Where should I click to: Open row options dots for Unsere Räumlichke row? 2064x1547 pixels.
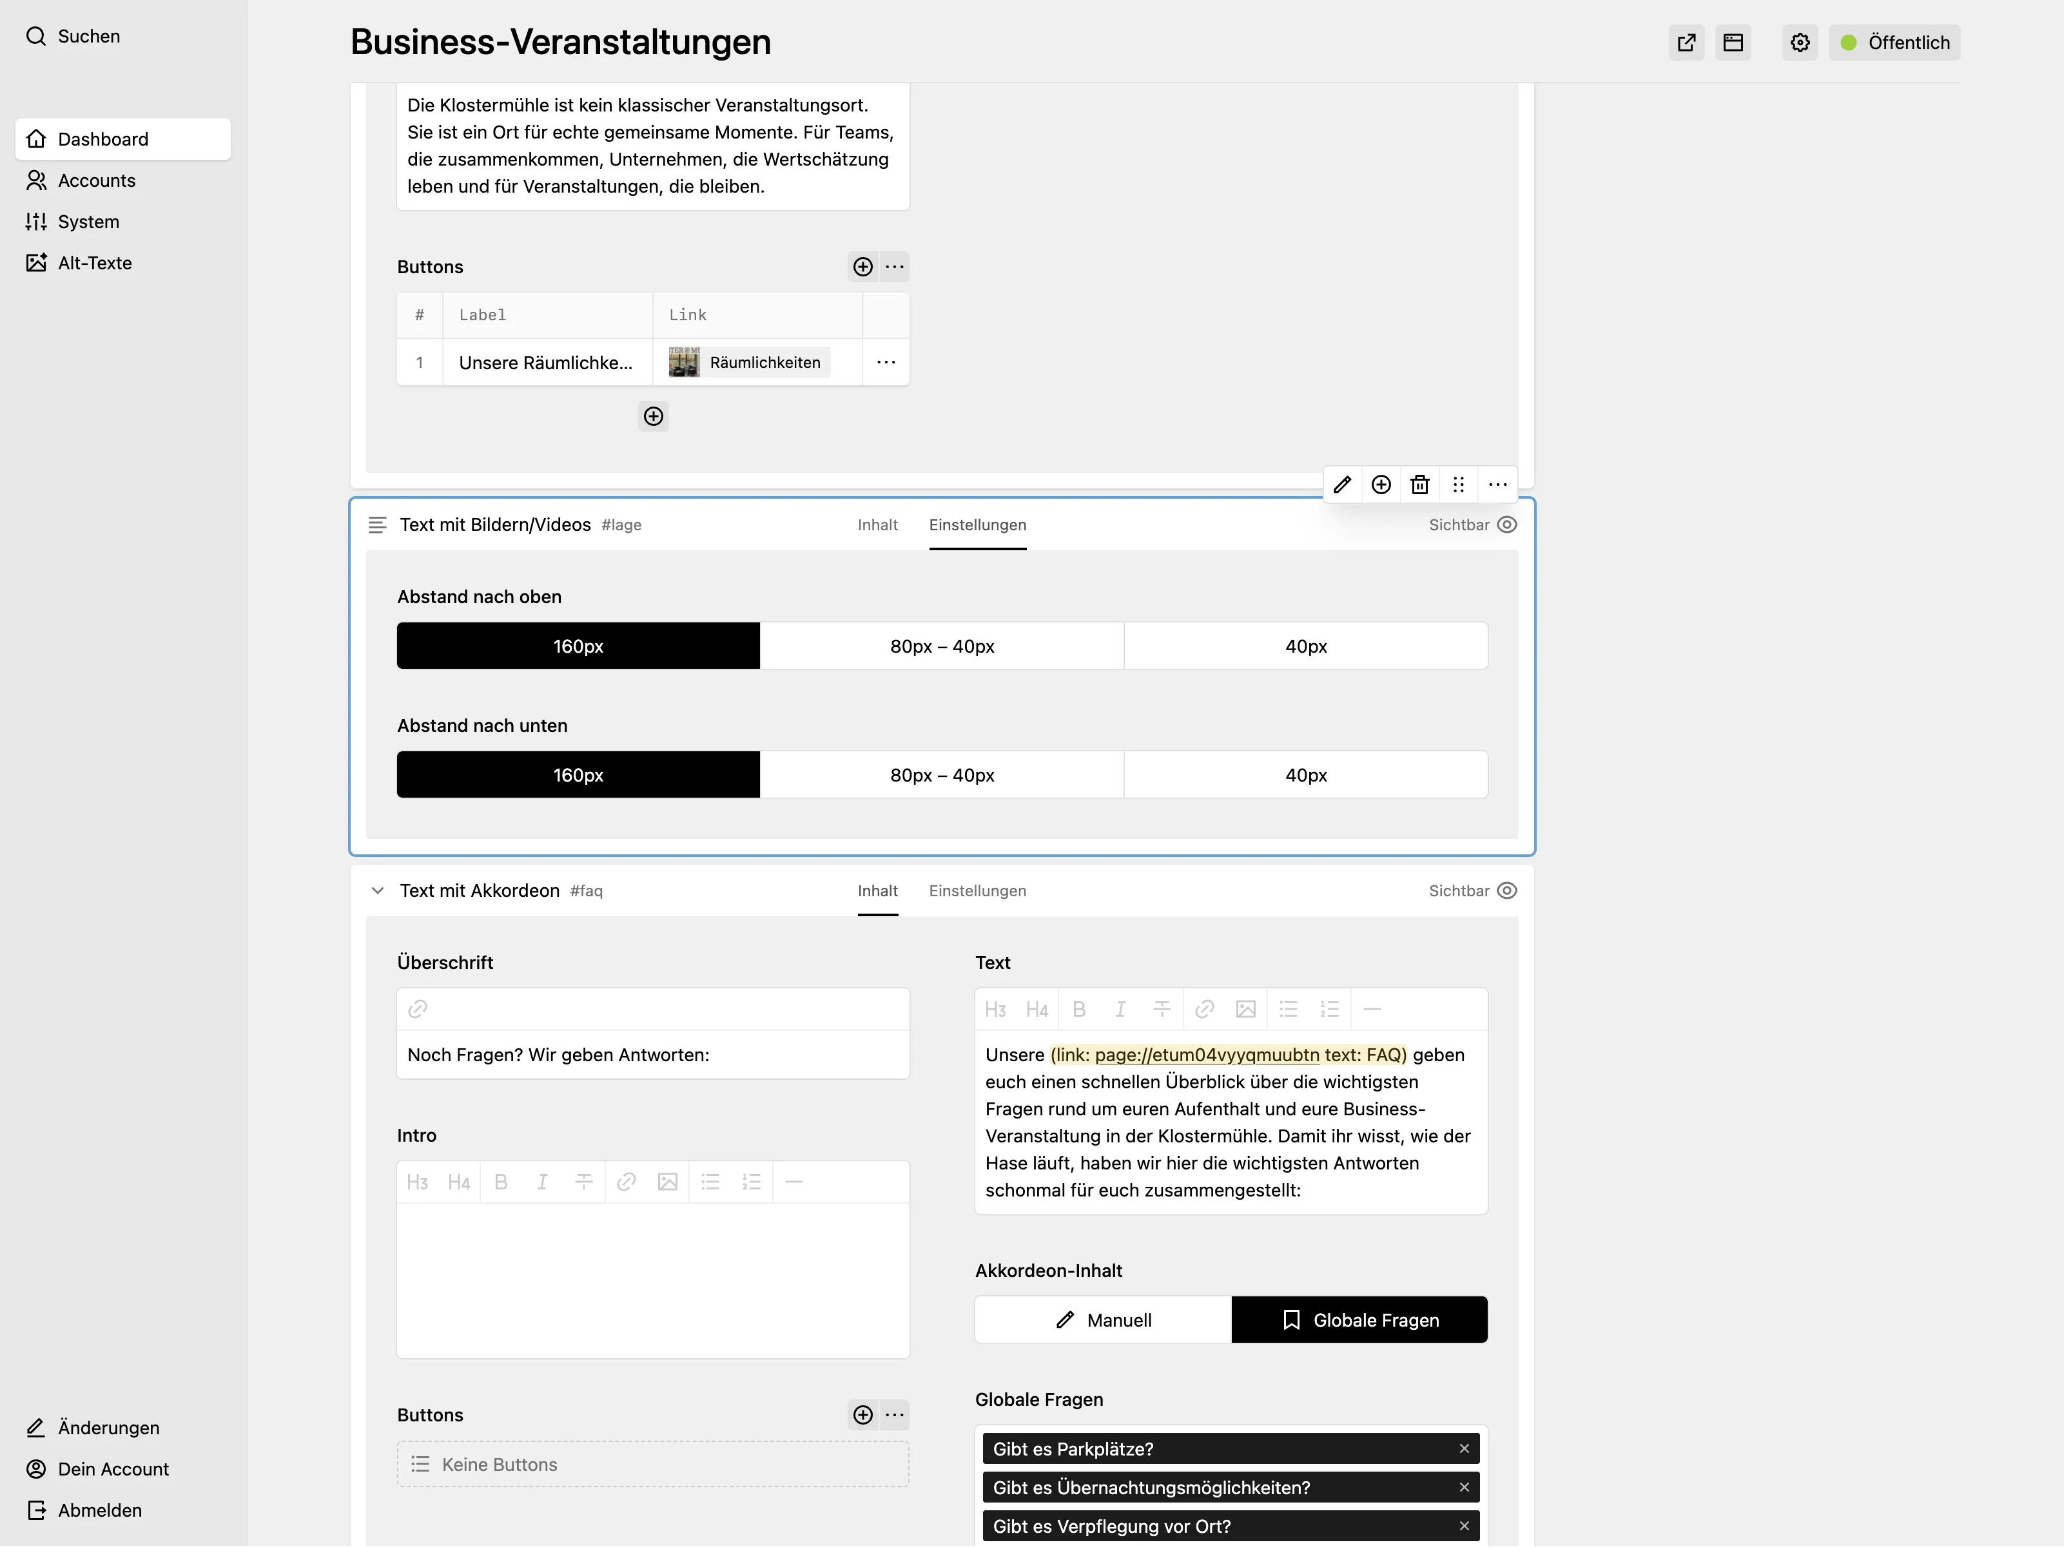(x=886, y=363)
